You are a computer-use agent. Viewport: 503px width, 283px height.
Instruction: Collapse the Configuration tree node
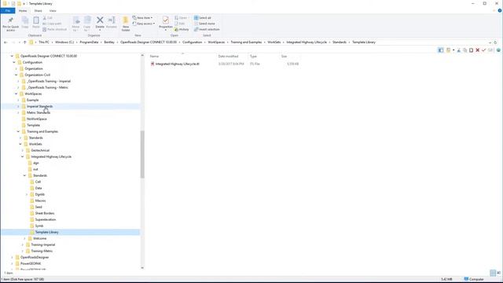click(x=14, y=62)
